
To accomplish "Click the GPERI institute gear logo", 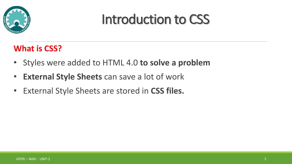I will point(17,20).
